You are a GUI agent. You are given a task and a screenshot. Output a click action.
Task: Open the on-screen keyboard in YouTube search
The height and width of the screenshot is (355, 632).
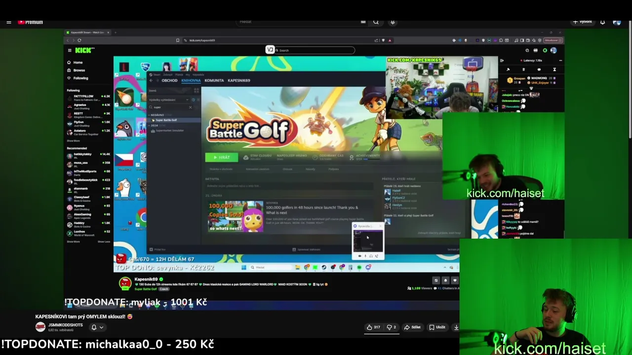click(363, 22)
